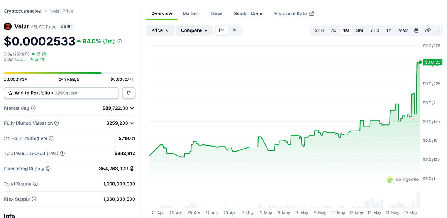Screen dimensions: 447x218
Task: Open chart more options menu
Action: coord(438,30)
